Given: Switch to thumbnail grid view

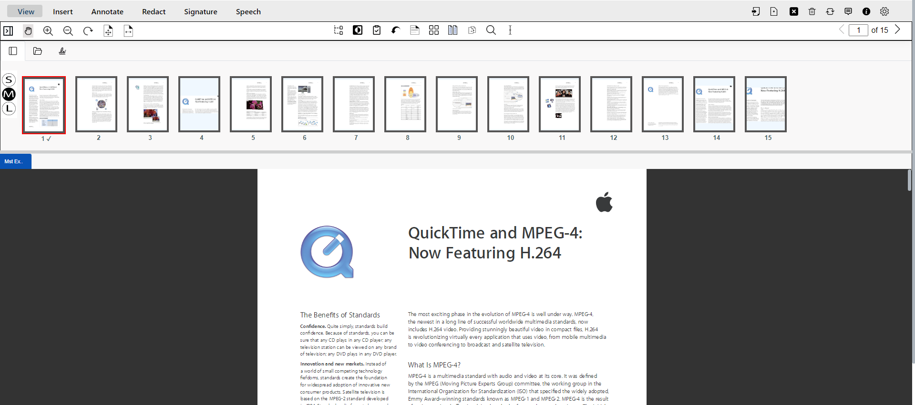Looking at the screenshot, I should (434, 30).
